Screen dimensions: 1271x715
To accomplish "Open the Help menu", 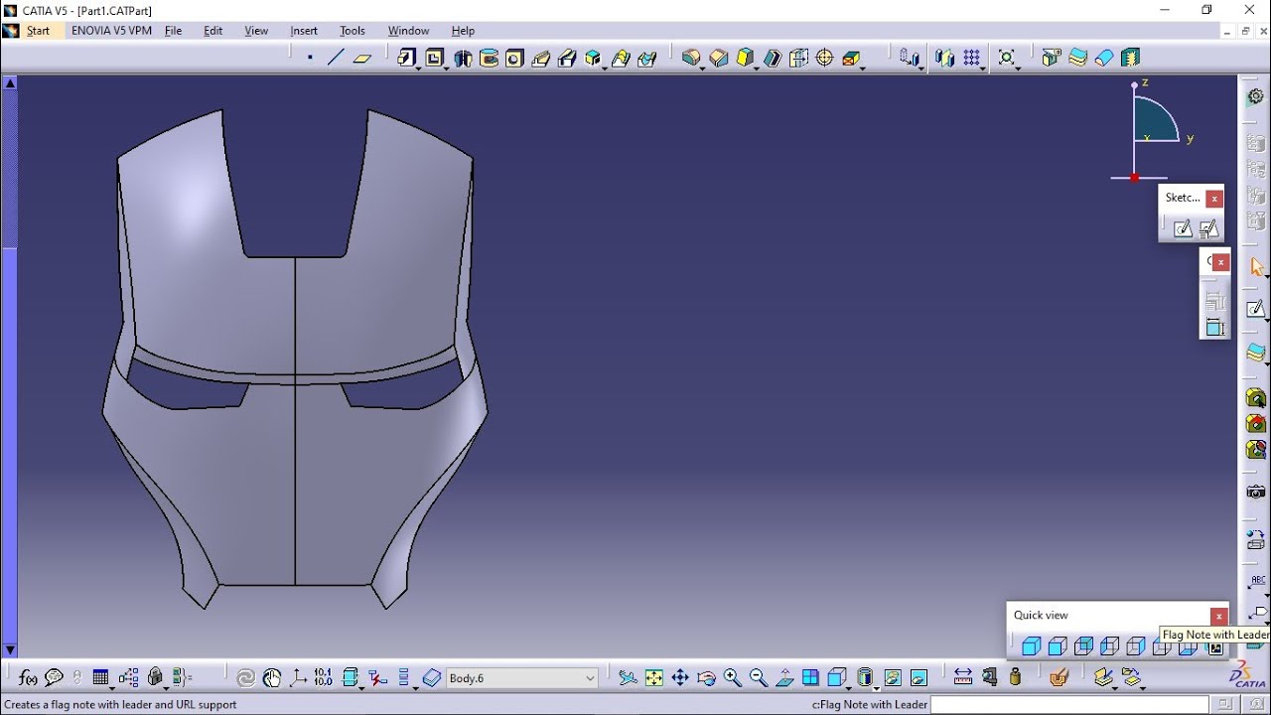I will (x=463, y=31).
